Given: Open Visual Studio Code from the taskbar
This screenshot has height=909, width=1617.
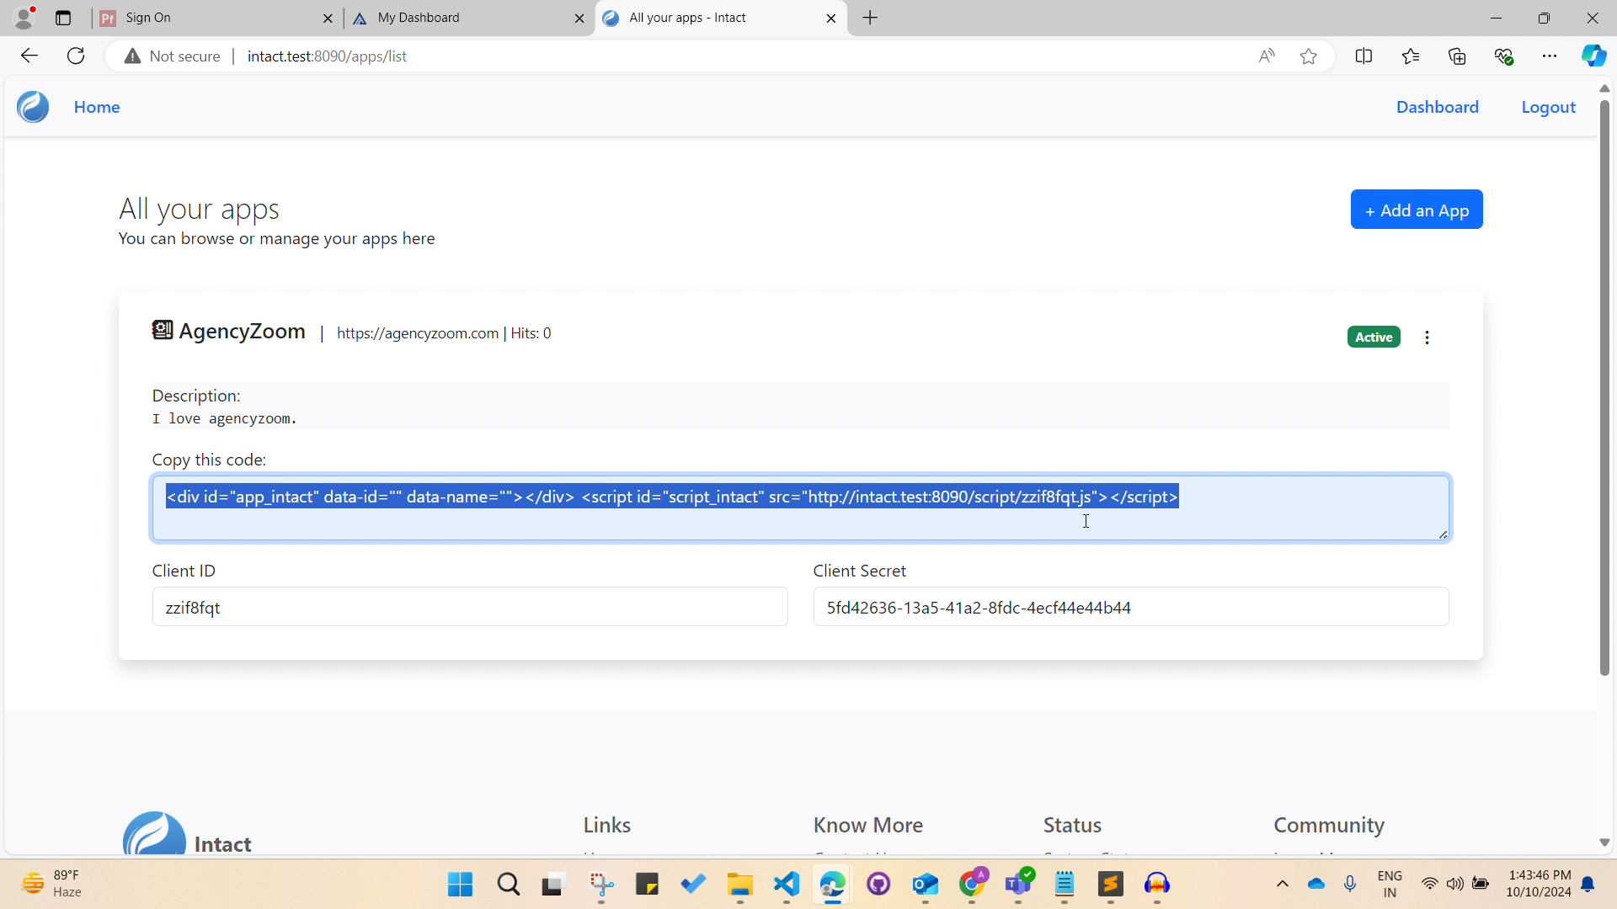Looking at the screenshot, I should coord(787,885).
